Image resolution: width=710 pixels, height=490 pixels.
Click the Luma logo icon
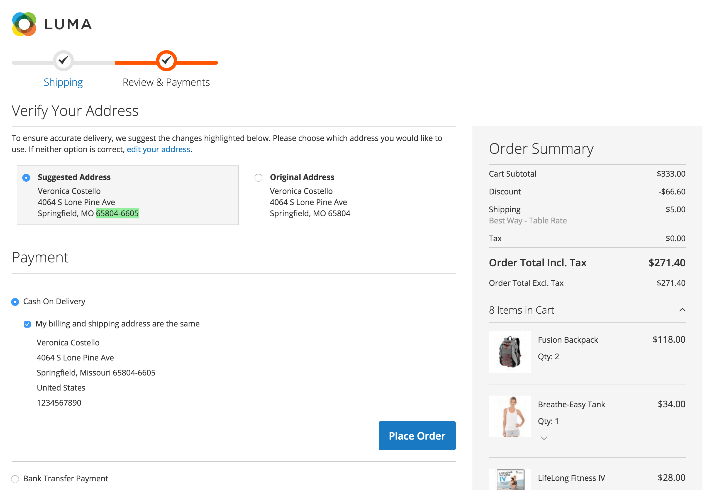(x=24, y=24)
